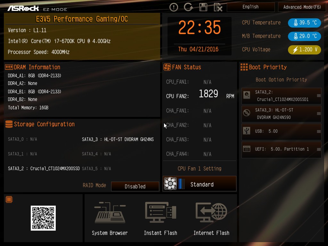Click the exclamation mark help icon
Screen dimensions: 328x246
tap(174, 7)
